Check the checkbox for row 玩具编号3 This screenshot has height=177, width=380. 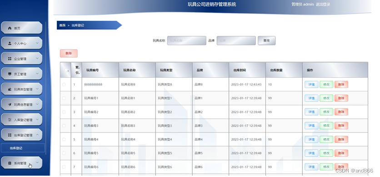point(64,126)
